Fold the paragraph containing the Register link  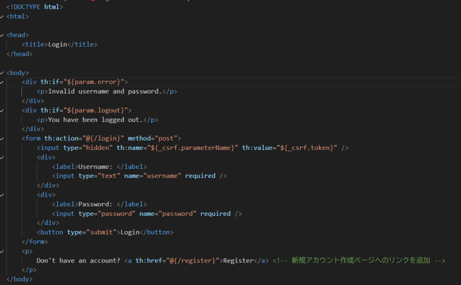pyautogui.click(x=2, y=251)
